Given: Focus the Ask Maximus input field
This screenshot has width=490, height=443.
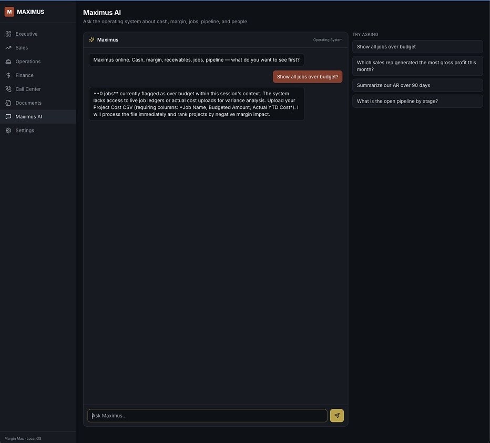Looking at the screenshot, I should coord(207,416).
